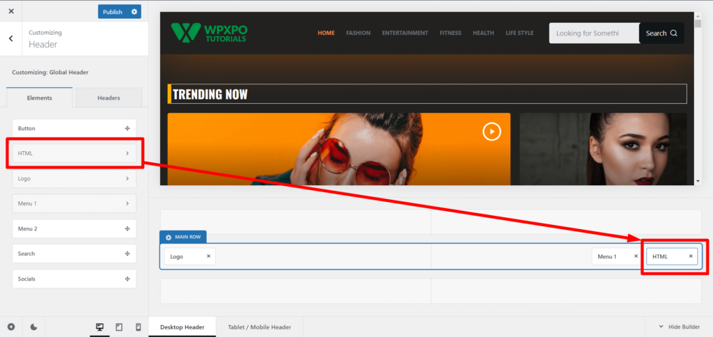Go back using the left chevron

point(11,39)
